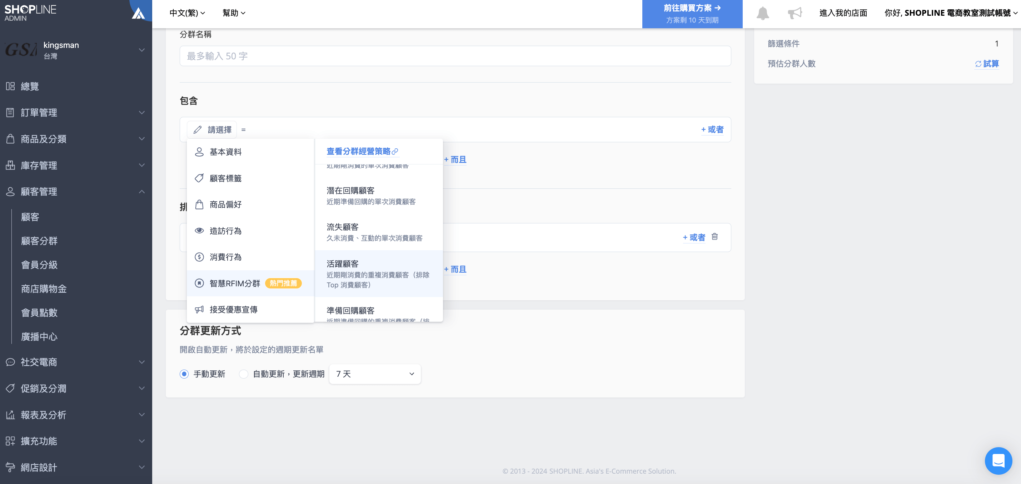The image size is (1021, 484).
Task: Choose 消費行為 in the condition menu
Action: pyautogui.click(x=250, y=257)
